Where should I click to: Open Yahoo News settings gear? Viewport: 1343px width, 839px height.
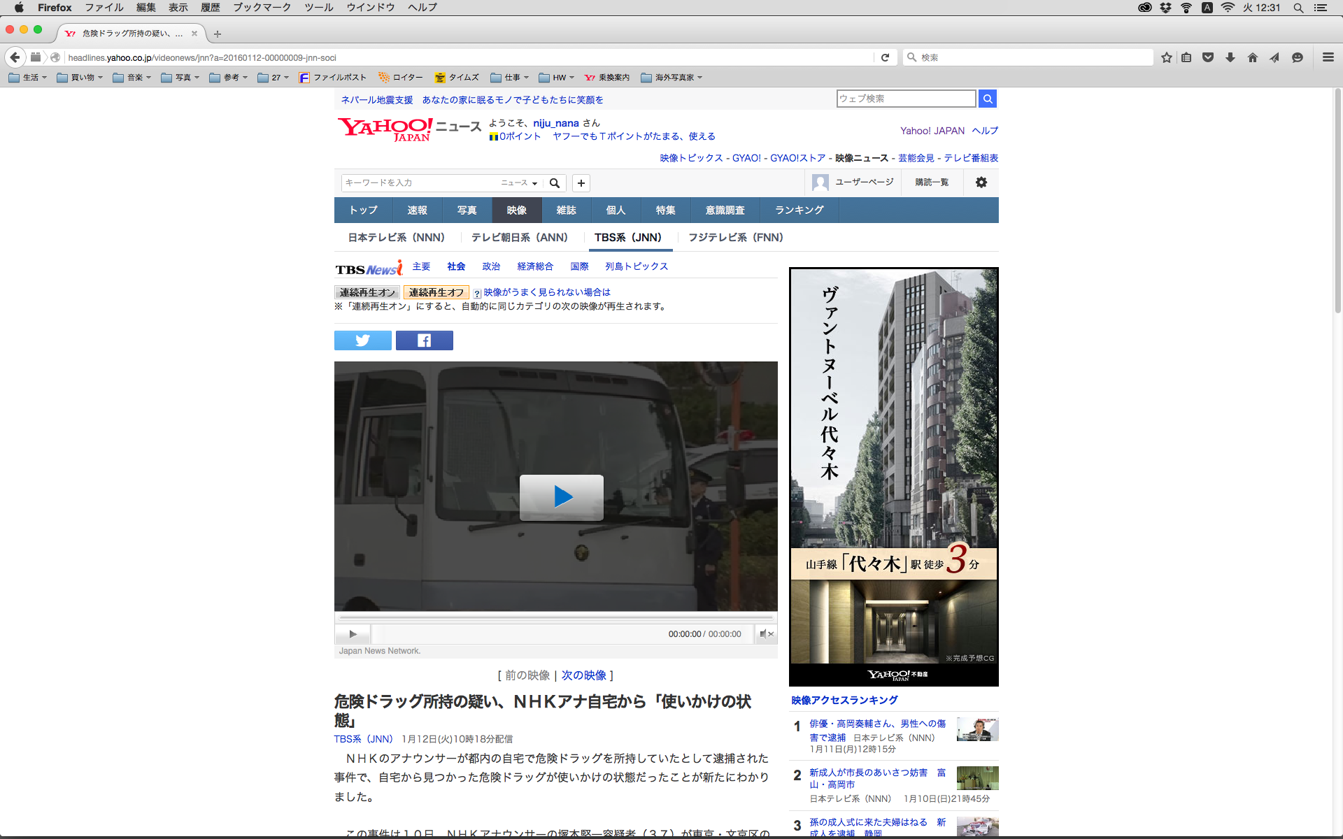[981, 182]
